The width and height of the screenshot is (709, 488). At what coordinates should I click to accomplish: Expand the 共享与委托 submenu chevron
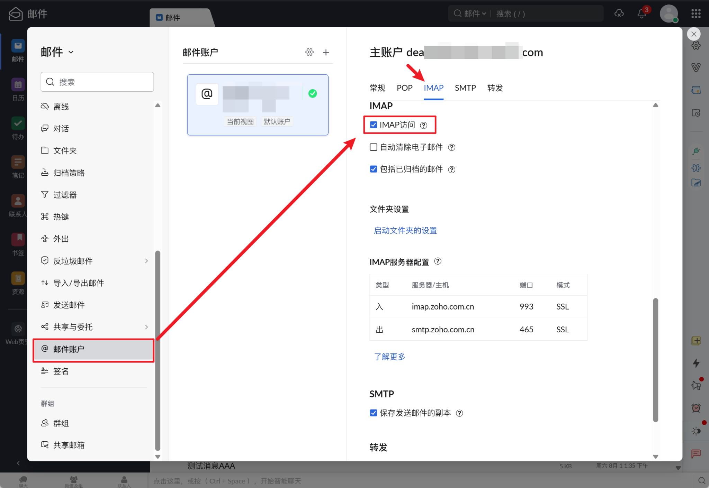(146, 327)
